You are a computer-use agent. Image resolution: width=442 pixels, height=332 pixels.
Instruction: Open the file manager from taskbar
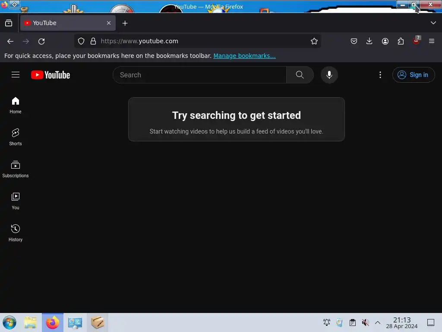tap(31, 322)
